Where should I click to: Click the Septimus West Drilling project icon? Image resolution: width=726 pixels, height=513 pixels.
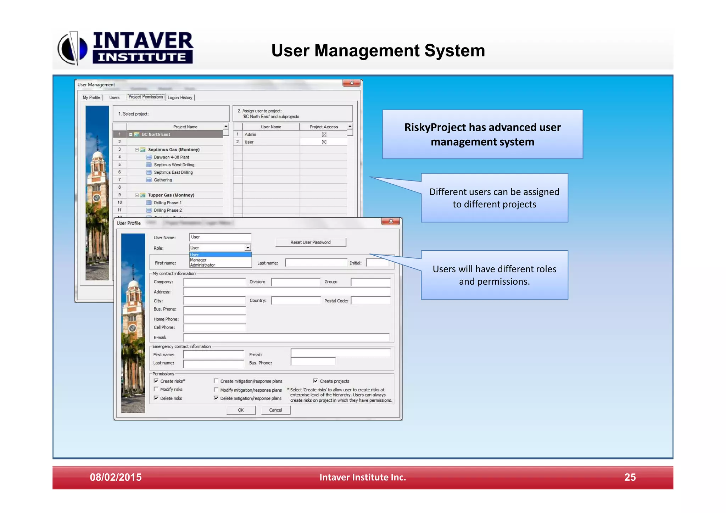(149, 165)
